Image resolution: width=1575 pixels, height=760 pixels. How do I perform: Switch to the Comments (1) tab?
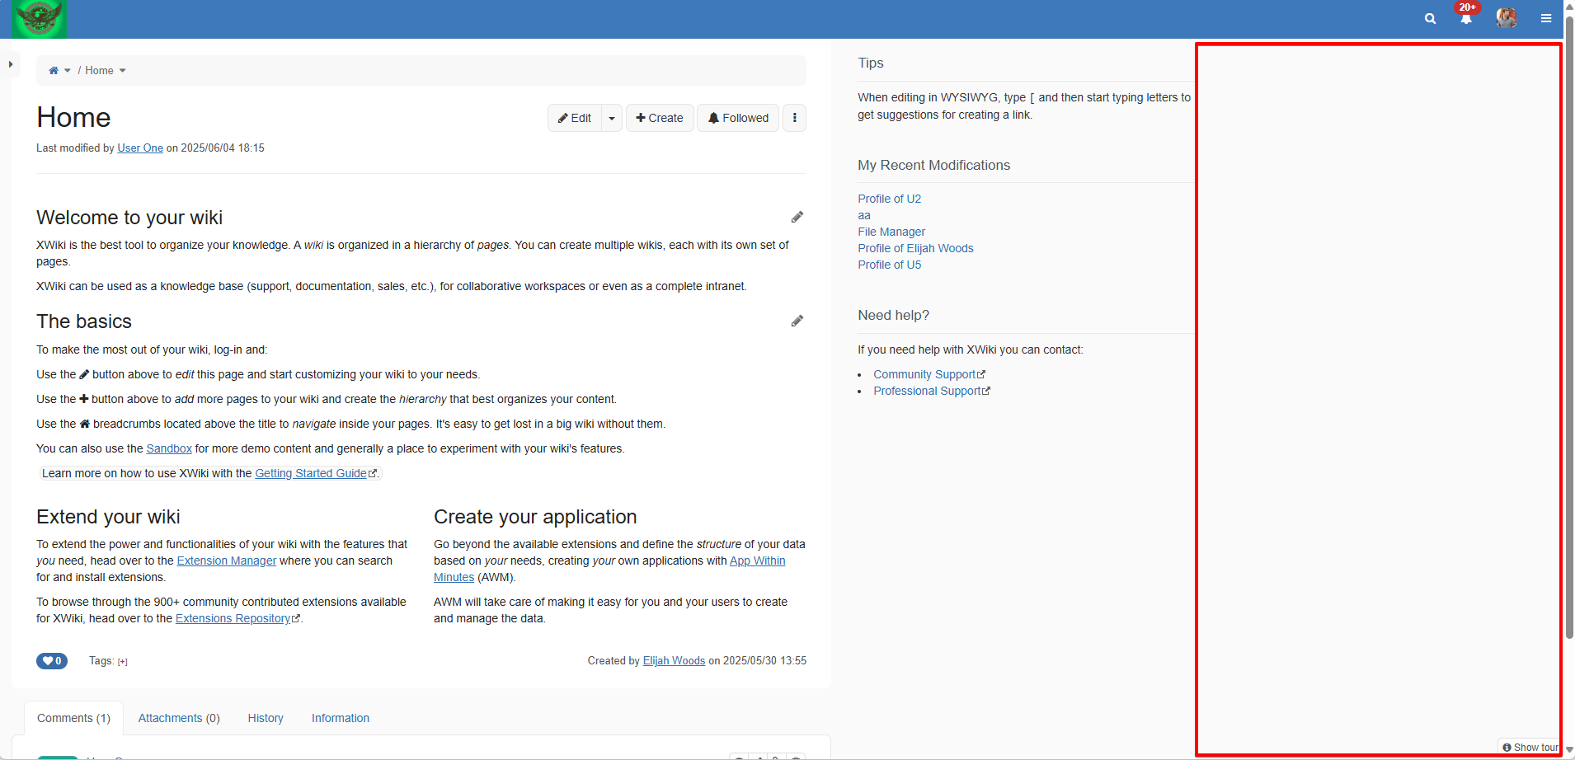pyautogui.click(x=73, y=718)
